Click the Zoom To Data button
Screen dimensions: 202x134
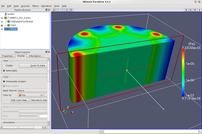tap(33, 66)
